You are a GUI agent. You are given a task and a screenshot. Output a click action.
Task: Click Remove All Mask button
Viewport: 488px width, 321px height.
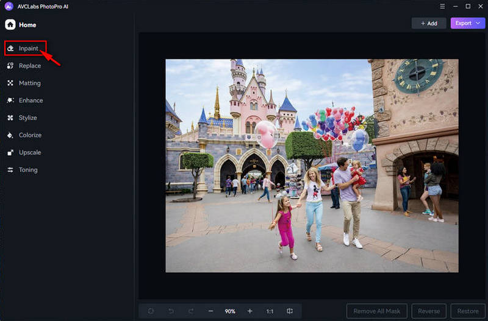coord(377,311)
